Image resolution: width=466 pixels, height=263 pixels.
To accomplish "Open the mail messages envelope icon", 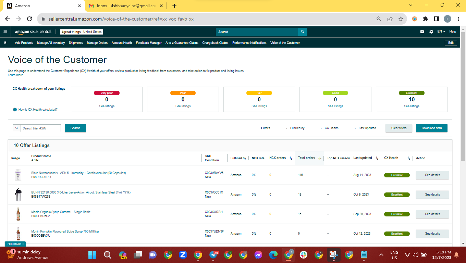I will click(422, 32).
